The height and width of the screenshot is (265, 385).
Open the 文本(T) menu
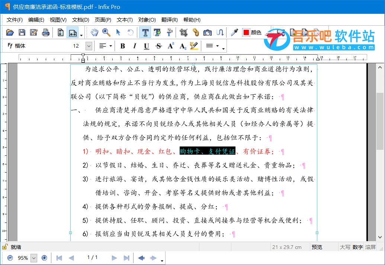[125, 20]
